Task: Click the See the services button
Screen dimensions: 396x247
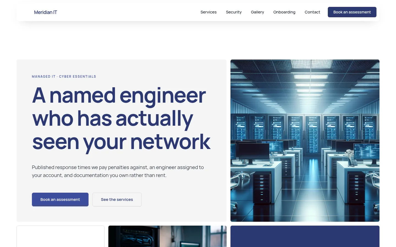Action: [x=117, y=200]
